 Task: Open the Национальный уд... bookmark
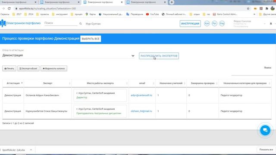coord(111,14)
